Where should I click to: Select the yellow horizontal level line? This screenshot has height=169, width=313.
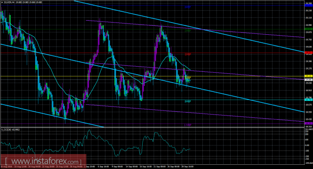click(152, 76)
